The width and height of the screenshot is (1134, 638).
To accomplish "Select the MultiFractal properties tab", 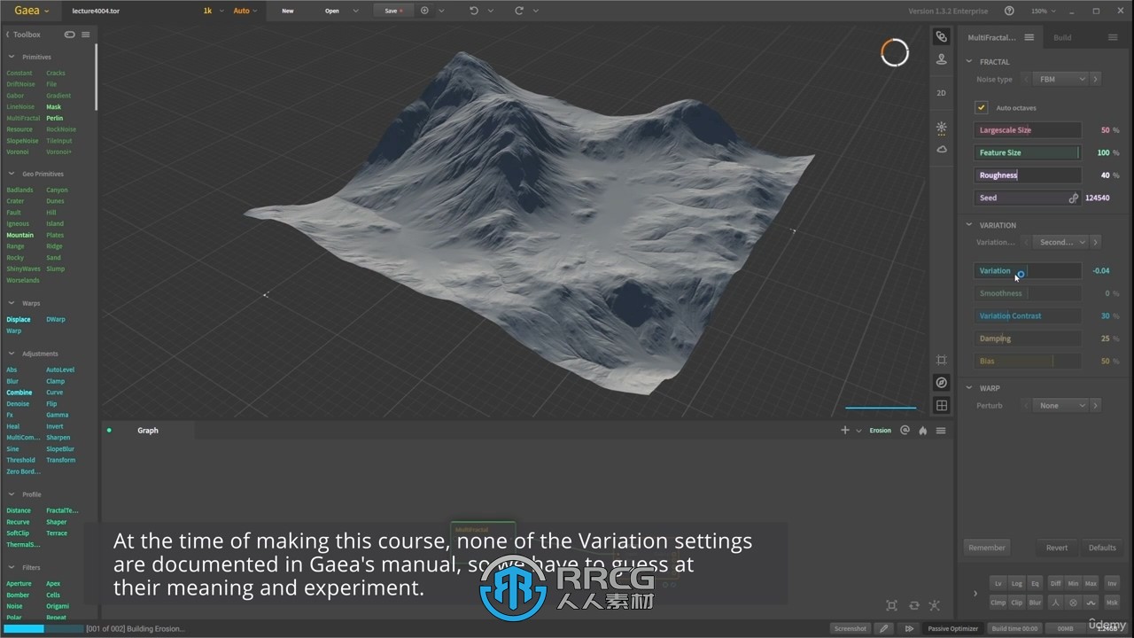I will pyautogui.click(x=991, y=37).
